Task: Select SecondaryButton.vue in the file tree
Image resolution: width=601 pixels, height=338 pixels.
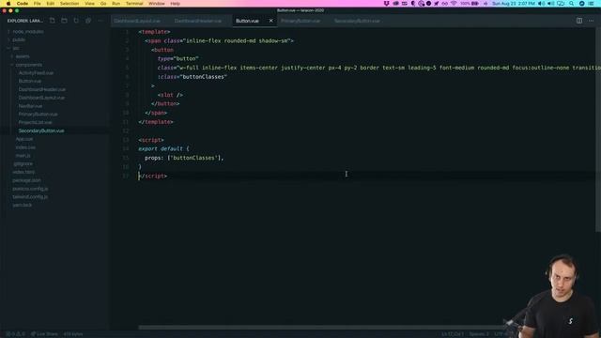Action: pos(41,131)
